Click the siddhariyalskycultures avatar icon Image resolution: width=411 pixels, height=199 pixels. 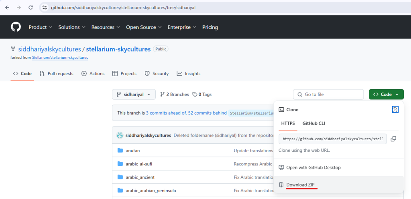120,135
